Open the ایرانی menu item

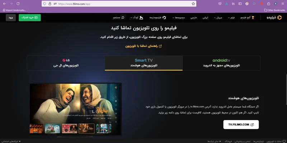tap(205, 18)
